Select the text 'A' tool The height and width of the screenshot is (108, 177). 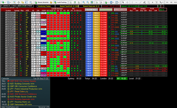pos(153,2)
